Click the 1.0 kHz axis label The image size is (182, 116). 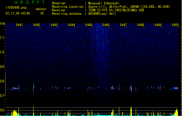(x=2, y=52)
